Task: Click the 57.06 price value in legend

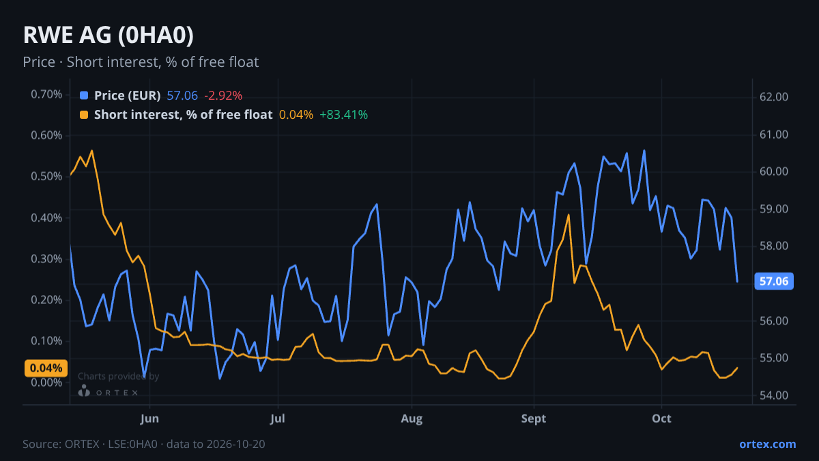Action: [182, 96]
